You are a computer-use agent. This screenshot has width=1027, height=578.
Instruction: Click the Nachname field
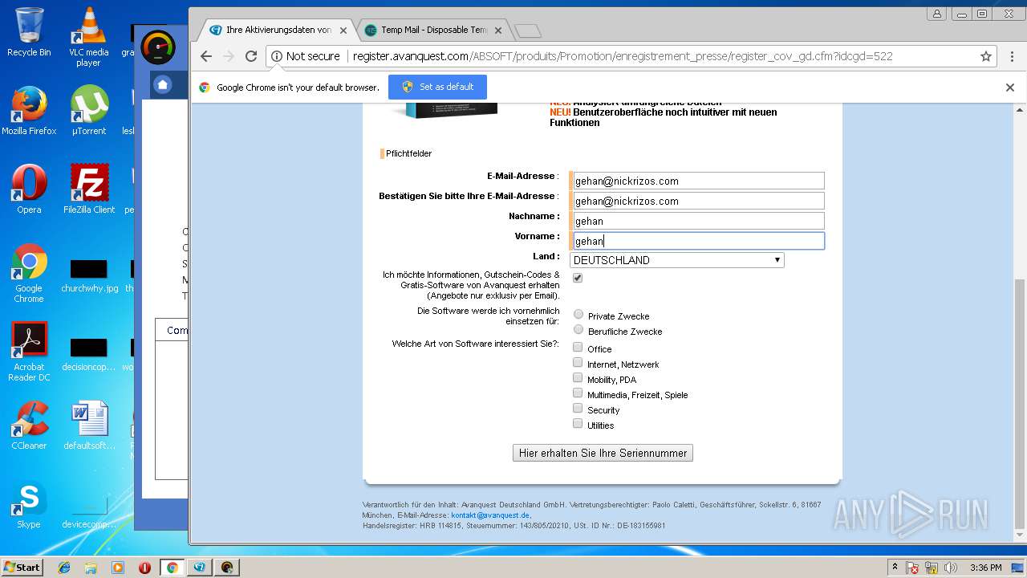pyautogui.click(x=697, y=221)
